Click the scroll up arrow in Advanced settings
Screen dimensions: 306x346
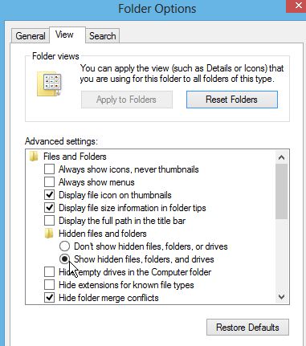[281, 157]
